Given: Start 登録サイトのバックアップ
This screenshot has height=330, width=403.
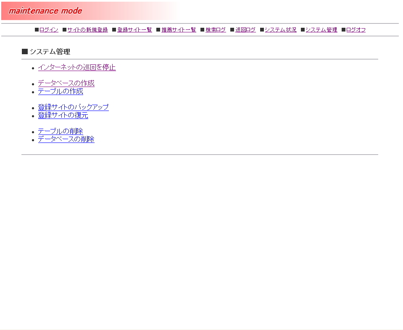Looking at the screenshot, I should 73,107.
